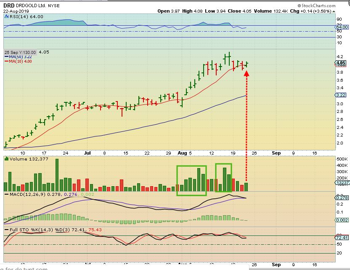Select the DRD ticker symbol in the header
The image size is (350, 270).
pos(9,5)
